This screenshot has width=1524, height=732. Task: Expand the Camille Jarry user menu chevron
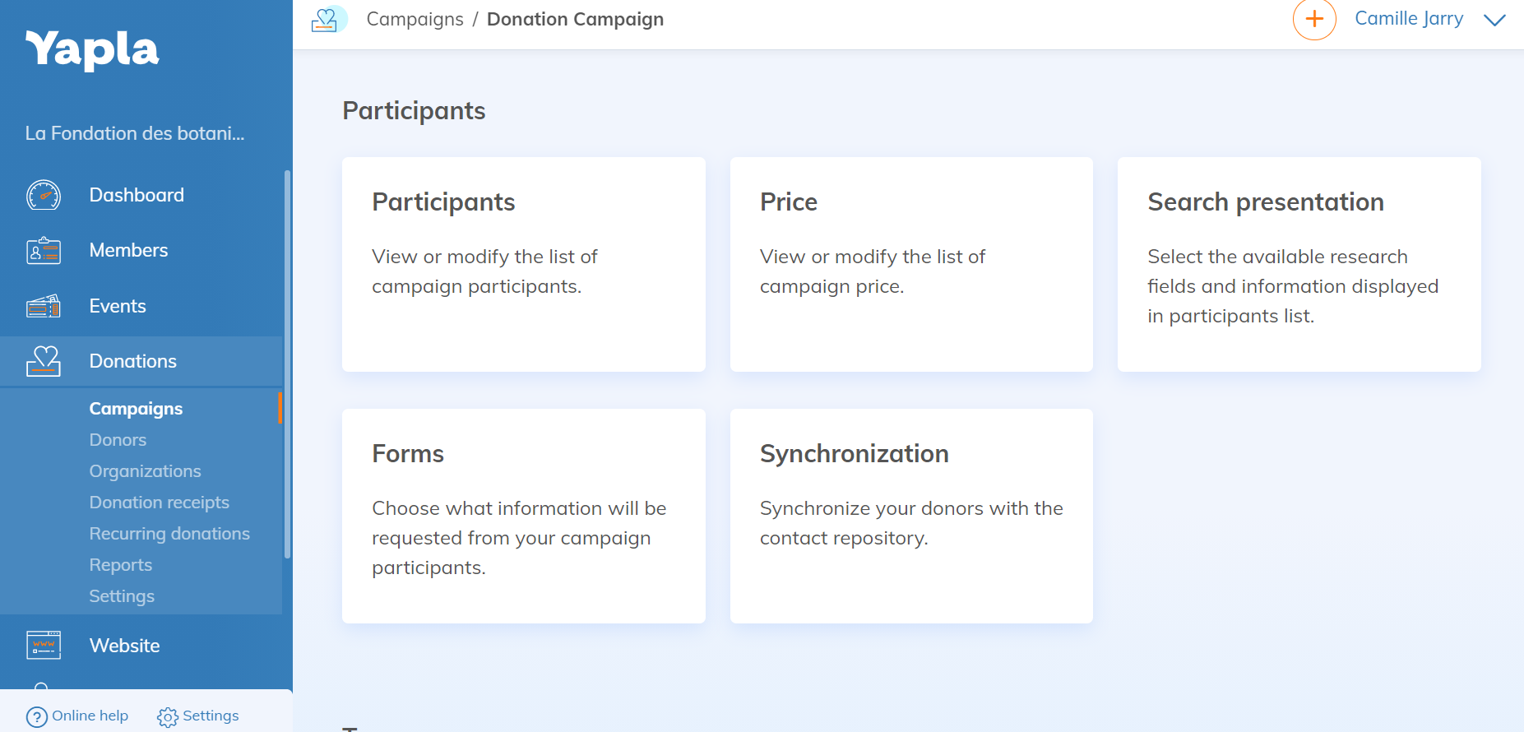coord(1494,20)
